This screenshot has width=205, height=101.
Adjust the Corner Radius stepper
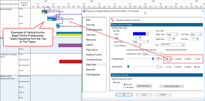[x=140, y=45]
